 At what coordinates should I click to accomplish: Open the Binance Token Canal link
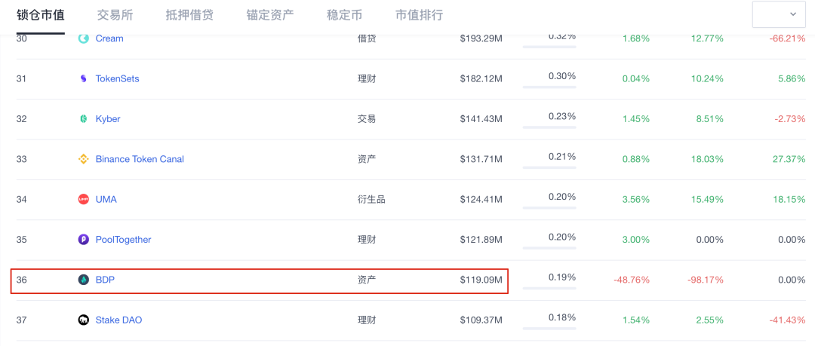(x=140, y=159)
